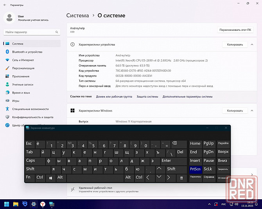Open the User account profile picture
Viewport: 262px width, 209px height.
click(x=9, y=18)
